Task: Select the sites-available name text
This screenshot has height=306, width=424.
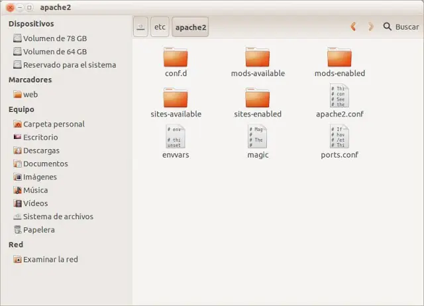Action: click(x=176, y=114)
